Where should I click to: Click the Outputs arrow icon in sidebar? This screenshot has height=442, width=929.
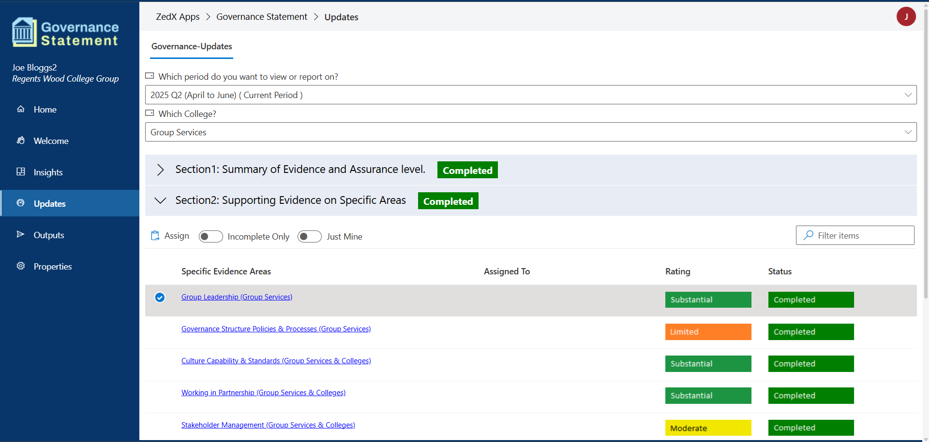click(21, 235)
